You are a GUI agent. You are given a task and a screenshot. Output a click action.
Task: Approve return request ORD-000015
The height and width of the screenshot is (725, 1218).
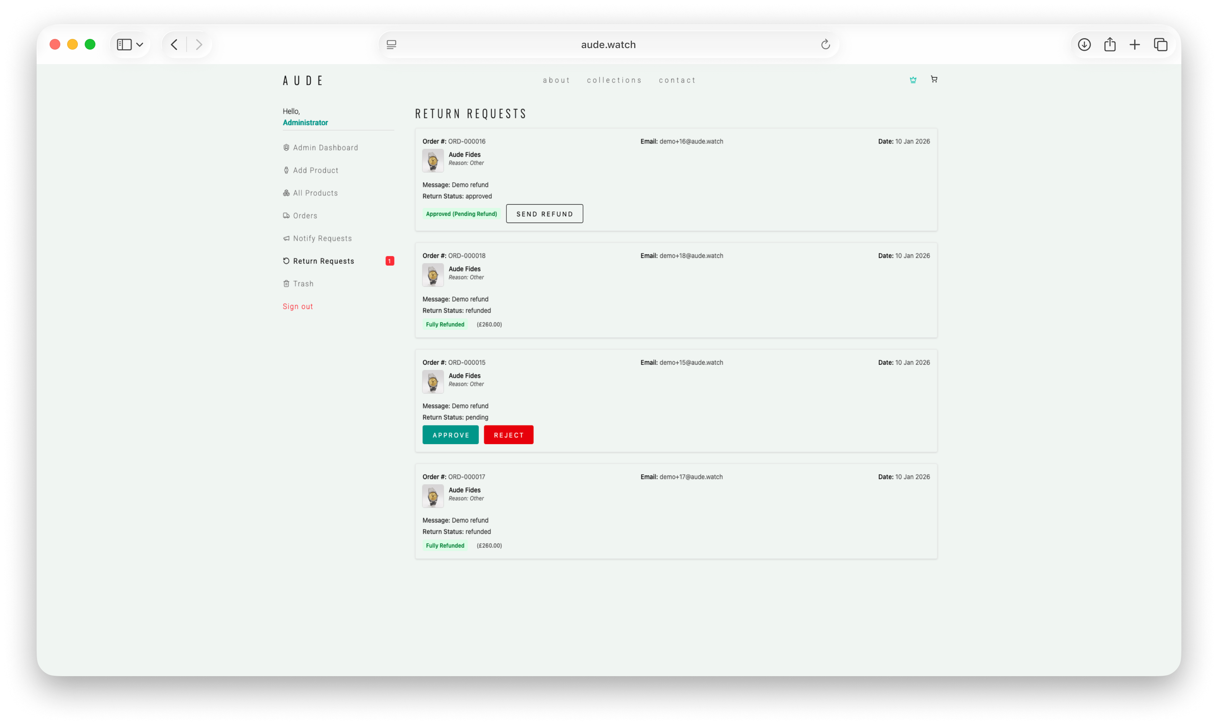(450, 434)
